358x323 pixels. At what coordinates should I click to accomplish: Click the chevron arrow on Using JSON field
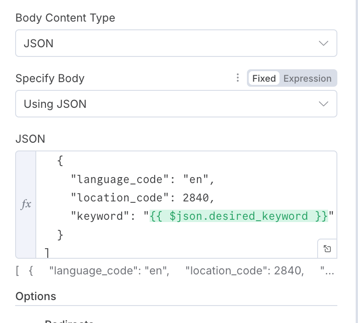pyautogui.click(x=323, y=104)
